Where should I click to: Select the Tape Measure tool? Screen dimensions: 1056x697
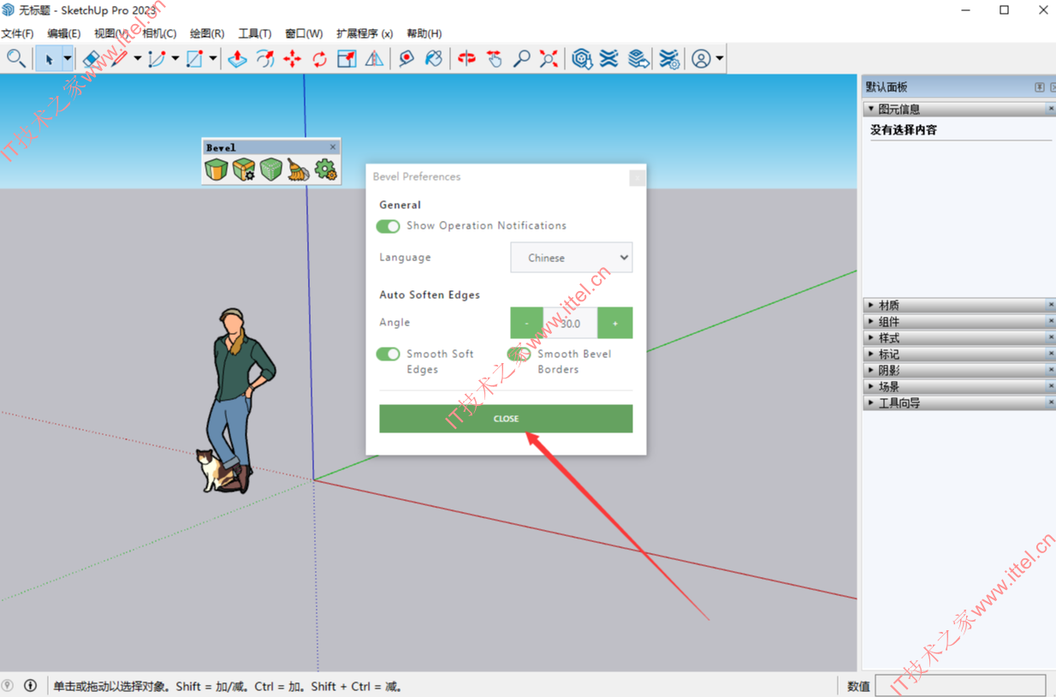click(406, 58)
